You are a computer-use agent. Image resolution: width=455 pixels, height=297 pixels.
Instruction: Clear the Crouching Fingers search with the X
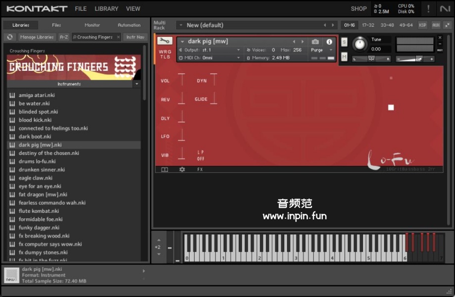tap(118, 37)
